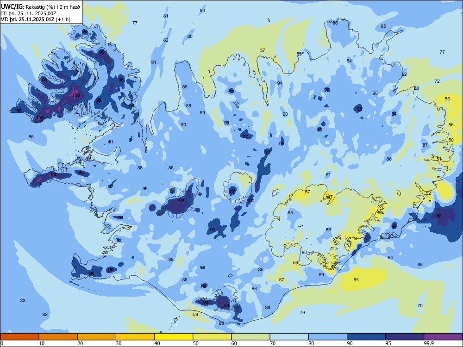Select the humidity value 52 on the map

428,193
